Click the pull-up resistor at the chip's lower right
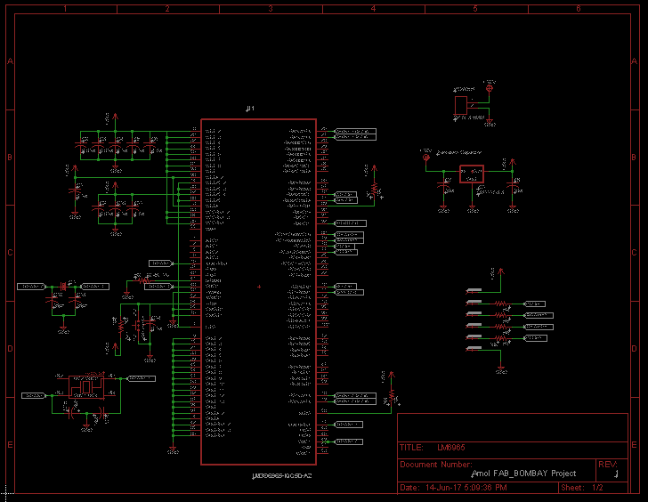Image resolution: width=648 pixels, height=502 pixels. 392,396
